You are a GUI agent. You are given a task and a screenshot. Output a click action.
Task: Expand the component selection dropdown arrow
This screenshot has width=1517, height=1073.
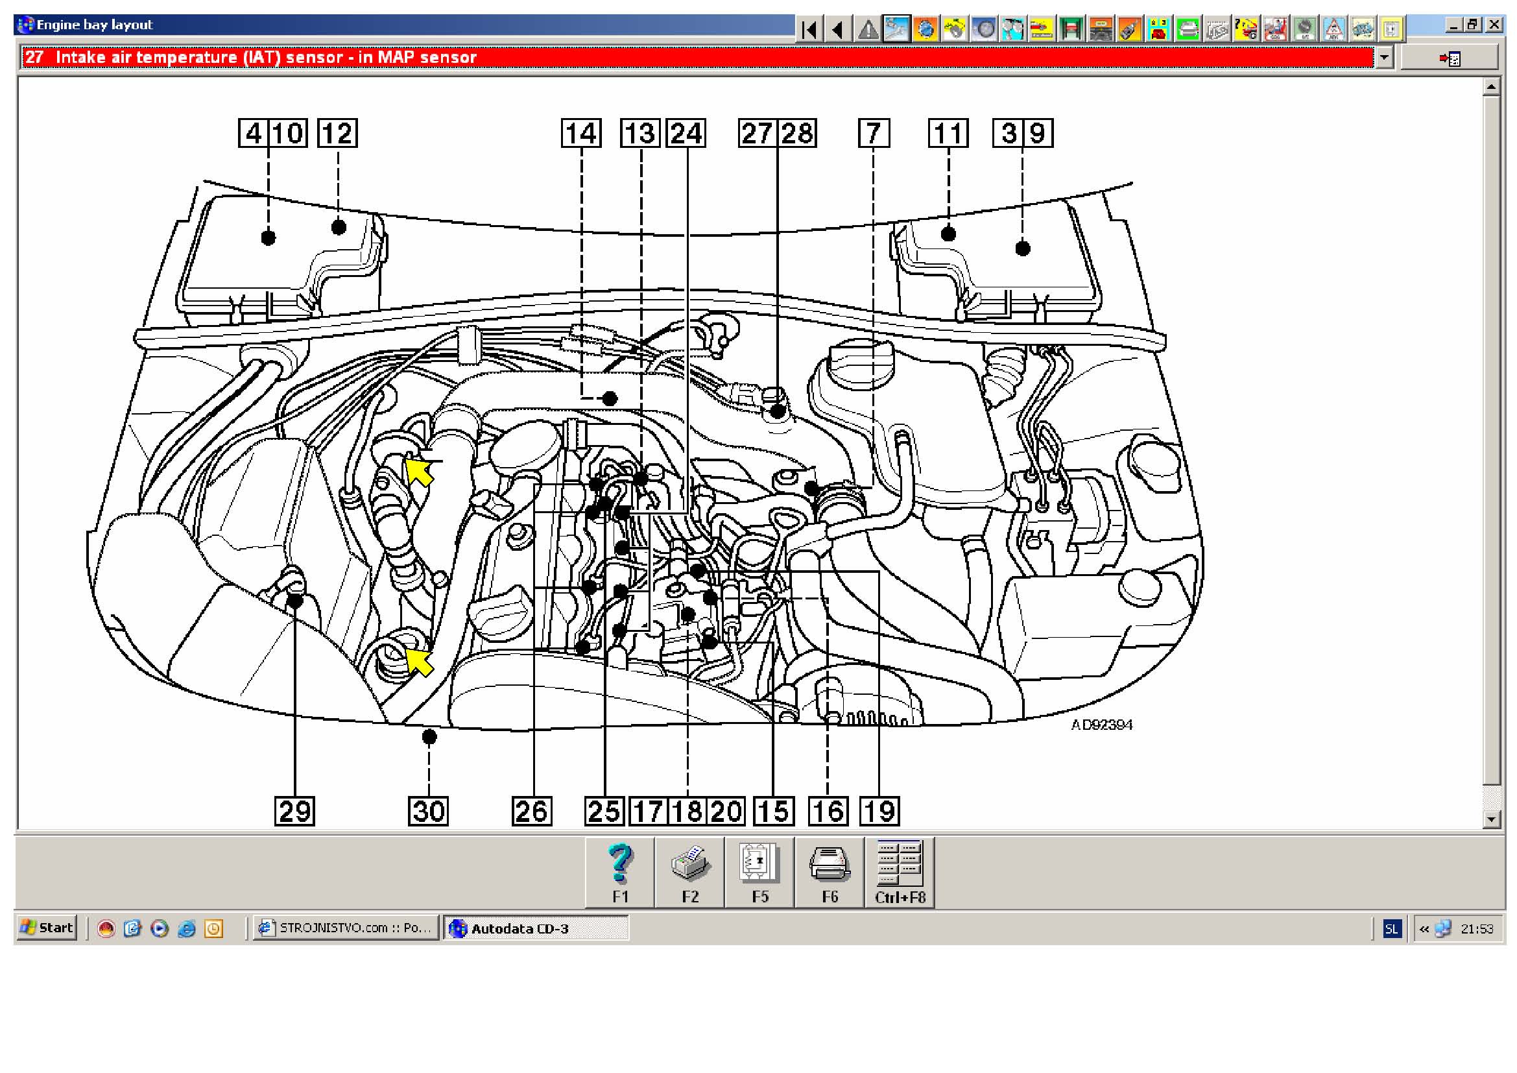point(1384,58)
